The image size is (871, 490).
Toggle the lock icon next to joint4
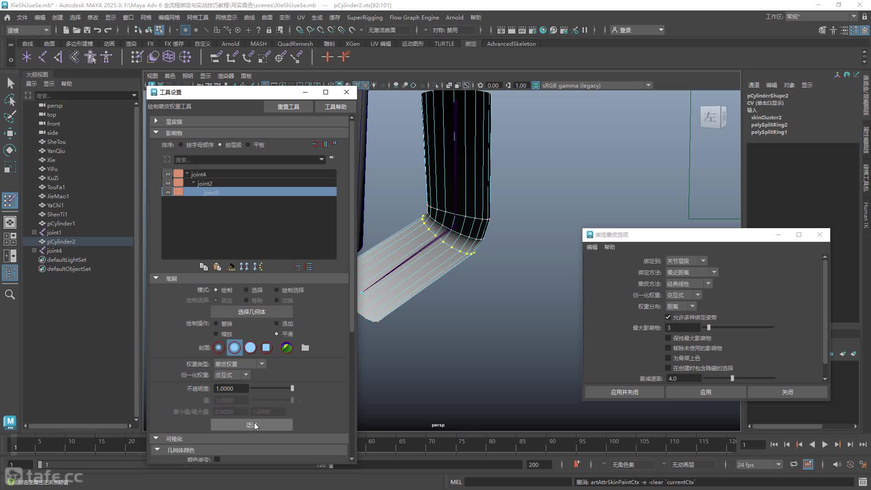click(x=167, y=174)
